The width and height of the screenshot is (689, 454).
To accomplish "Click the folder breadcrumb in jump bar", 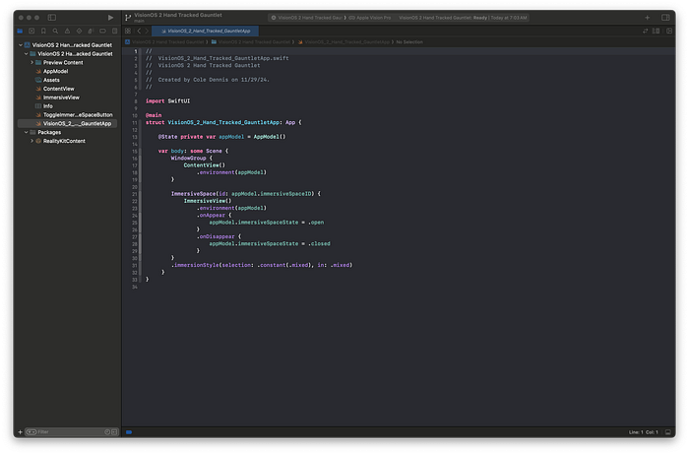I will coord(251,42).
